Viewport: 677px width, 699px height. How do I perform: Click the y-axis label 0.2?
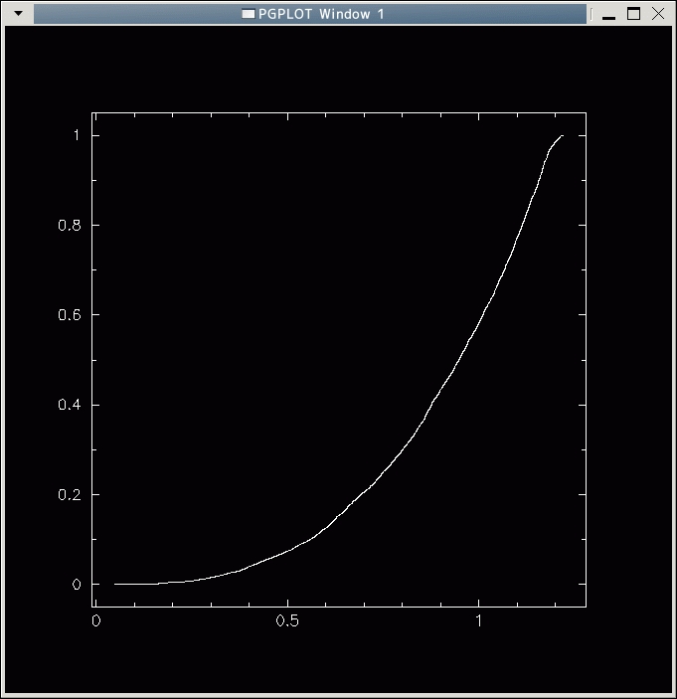(x=68, y=494)
